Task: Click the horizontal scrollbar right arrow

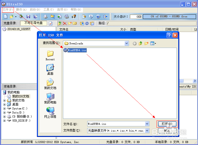Action: pyautogui.click(x=195, y=81)
